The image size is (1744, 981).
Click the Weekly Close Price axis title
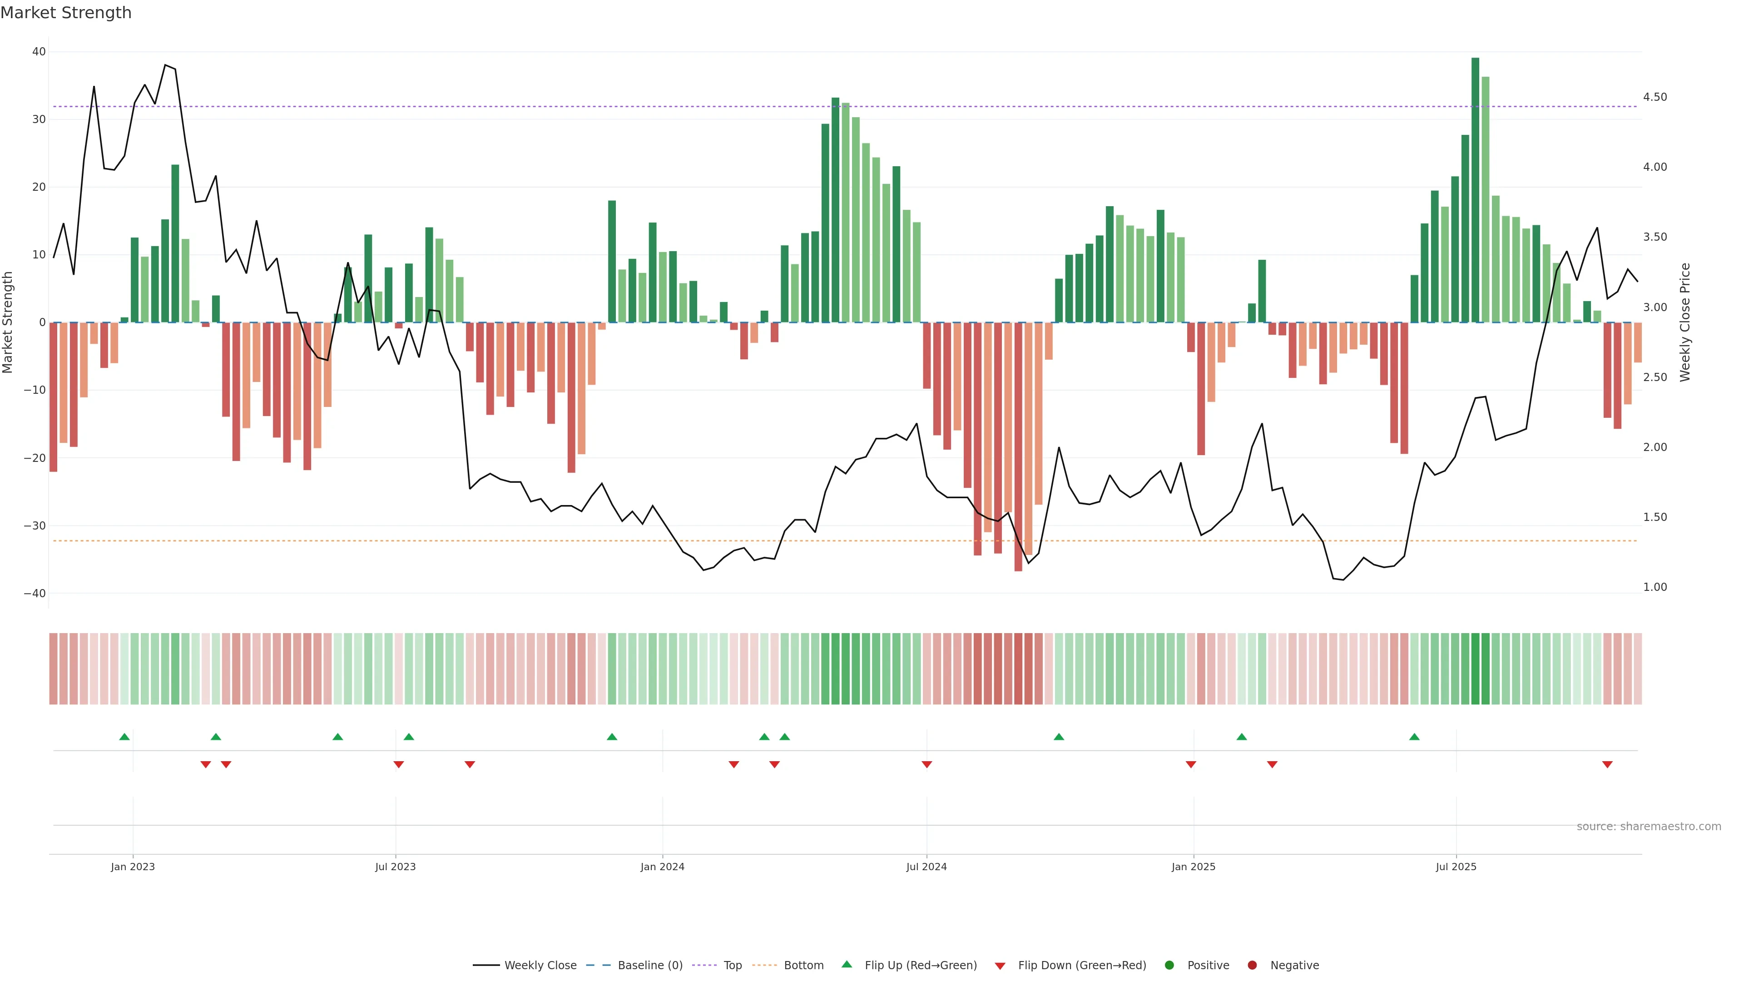point(1685,322)
